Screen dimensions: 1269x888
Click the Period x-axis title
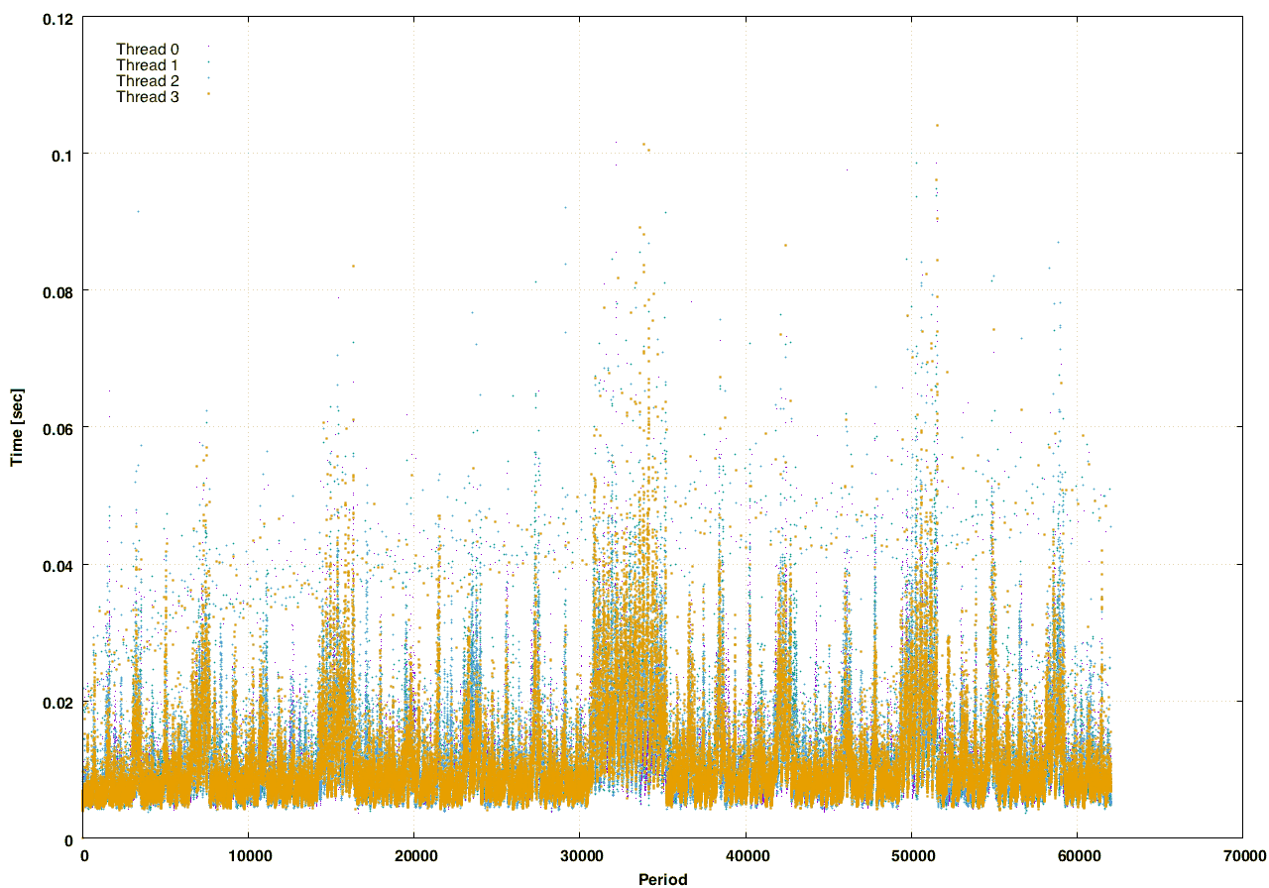point(662,879)
